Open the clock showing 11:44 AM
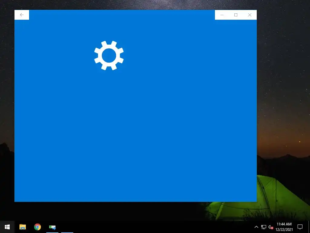 [x=284, y=227]
